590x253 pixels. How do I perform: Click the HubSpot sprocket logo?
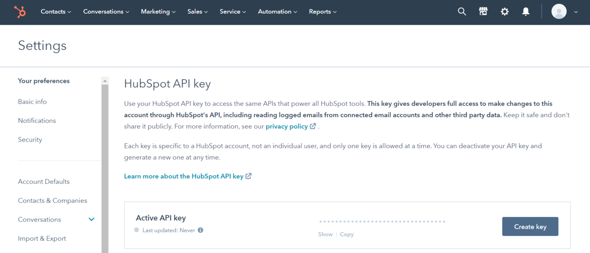point(20,12)
